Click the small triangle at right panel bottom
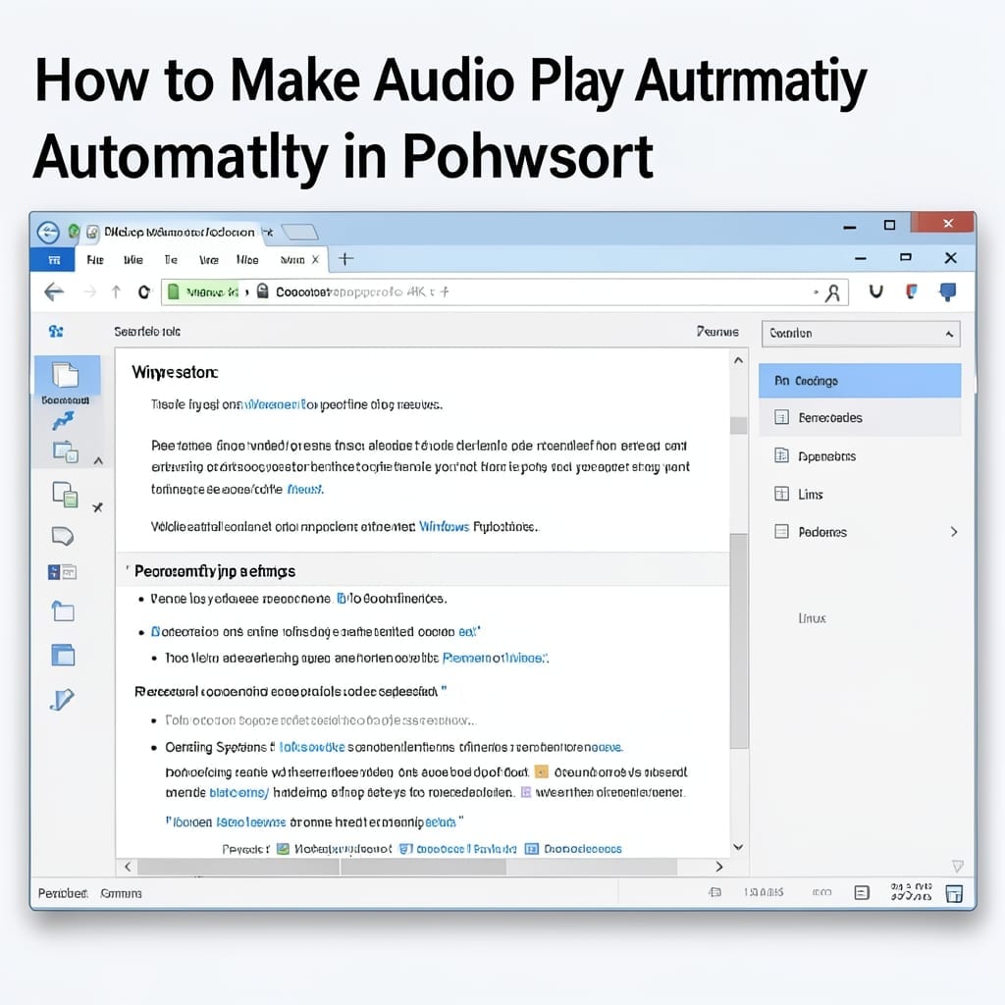This screenshot has width=1005, height=1005. 958,867
